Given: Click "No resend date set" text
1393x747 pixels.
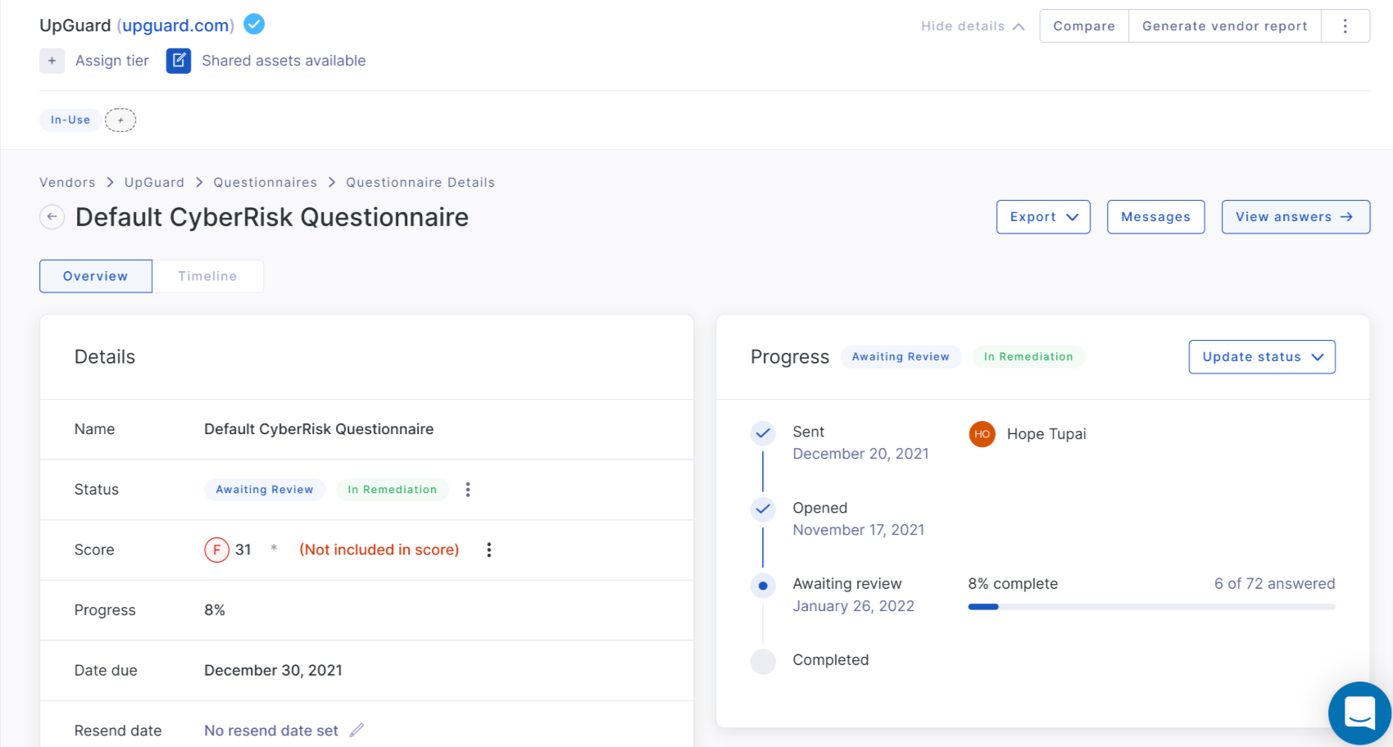Looking at the screenshot, I should [x=271, y=731].
